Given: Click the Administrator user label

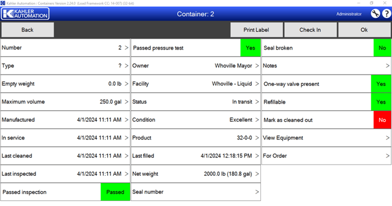Looking at the screenshot, I should [x=349, y=14].
